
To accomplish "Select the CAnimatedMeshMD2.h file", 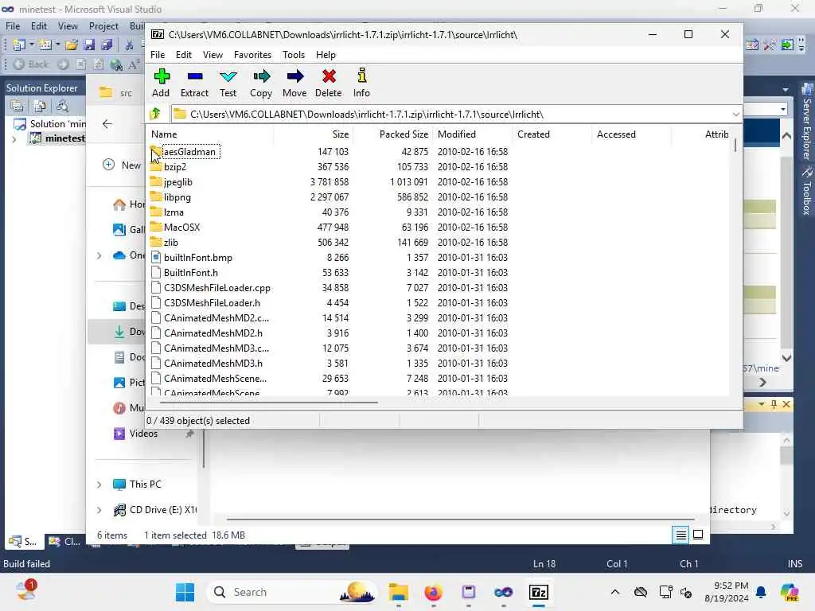I will 213,333.
